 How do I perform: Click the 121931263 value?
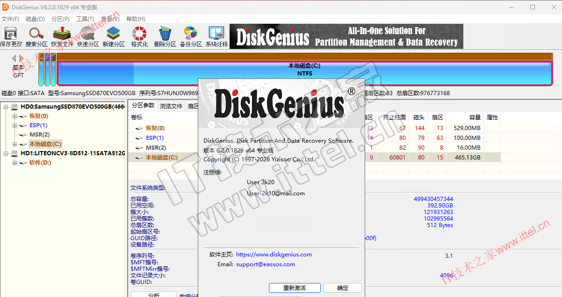point(438,212)
